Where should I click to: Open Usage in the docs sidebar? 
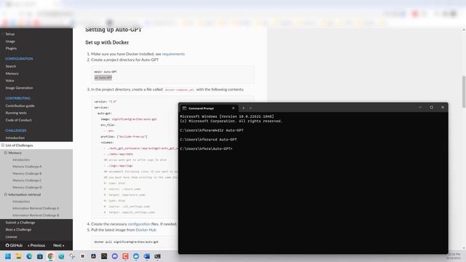10,41
